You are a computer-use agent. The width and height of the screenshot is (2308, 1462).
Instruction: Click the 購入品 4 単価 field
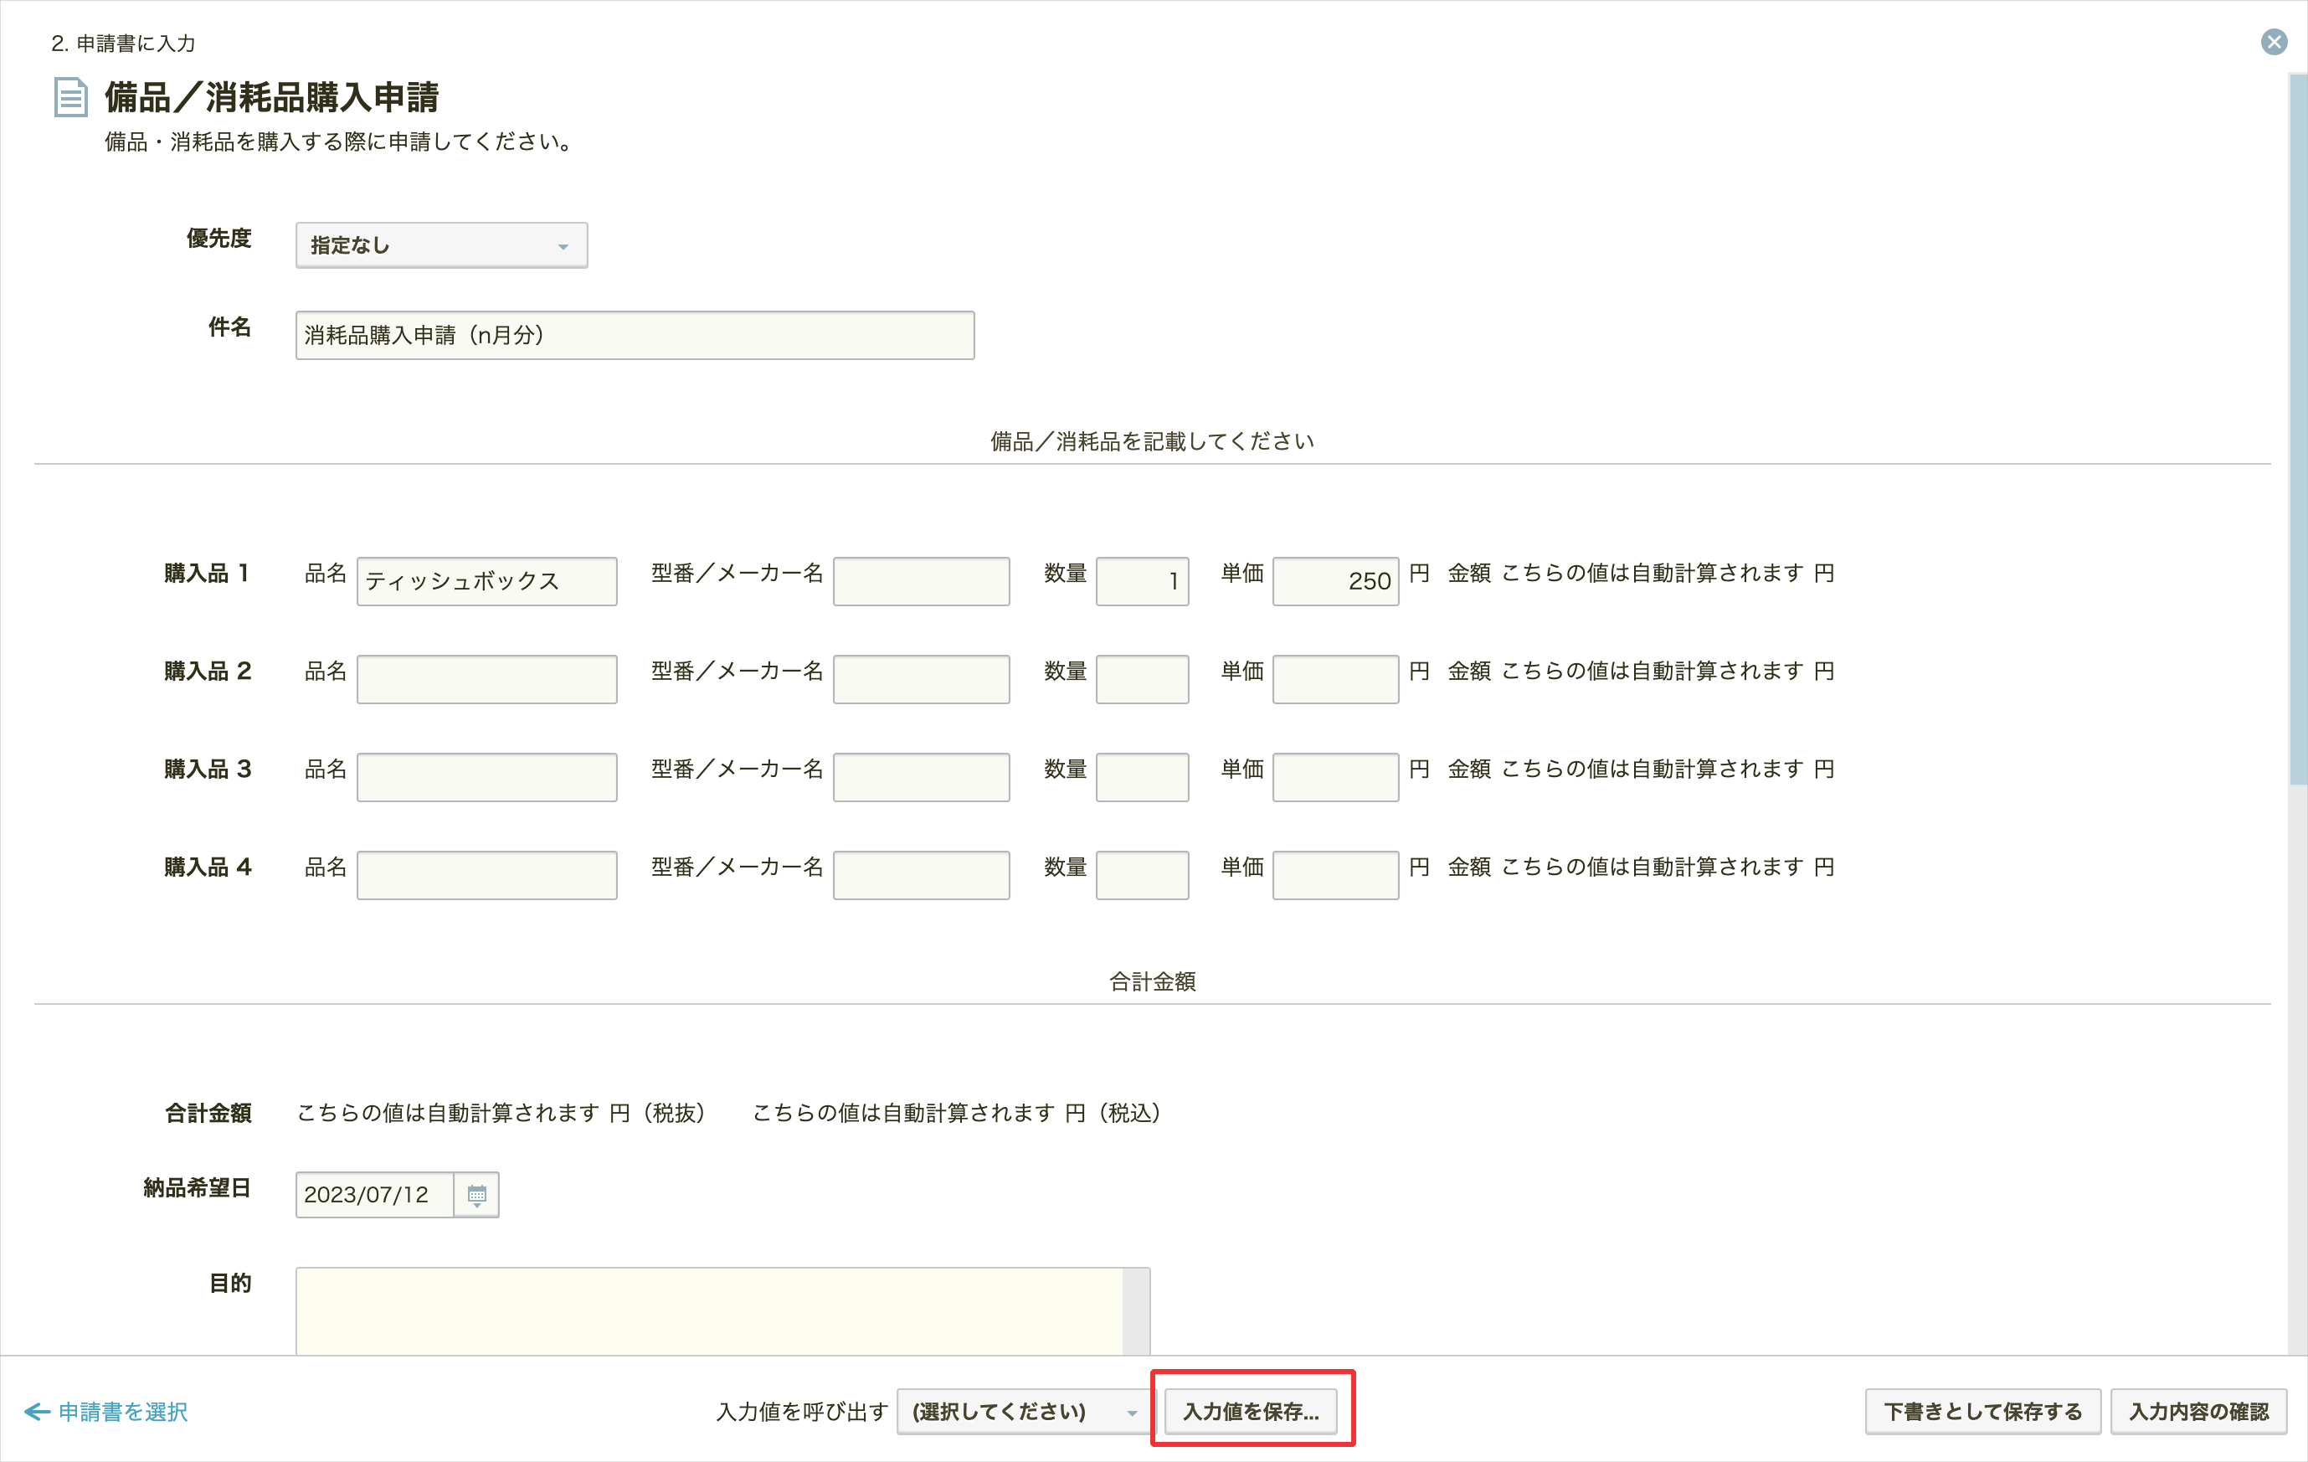pos(1335,874)
